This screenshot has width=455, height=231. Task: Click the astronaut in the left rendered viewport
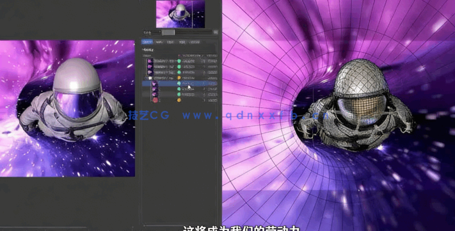(74, 100)
